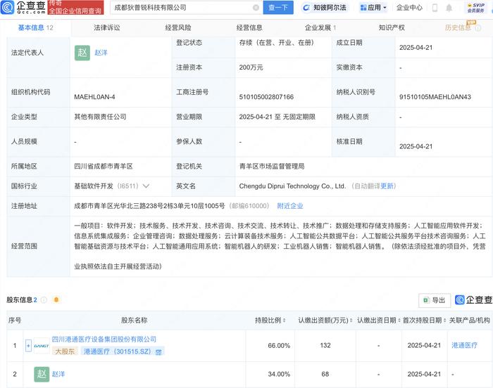The height and width of the screenshot is (388, 493).
Task: Switch to the 经营信息 tab
Action: (x=249, y=27)
